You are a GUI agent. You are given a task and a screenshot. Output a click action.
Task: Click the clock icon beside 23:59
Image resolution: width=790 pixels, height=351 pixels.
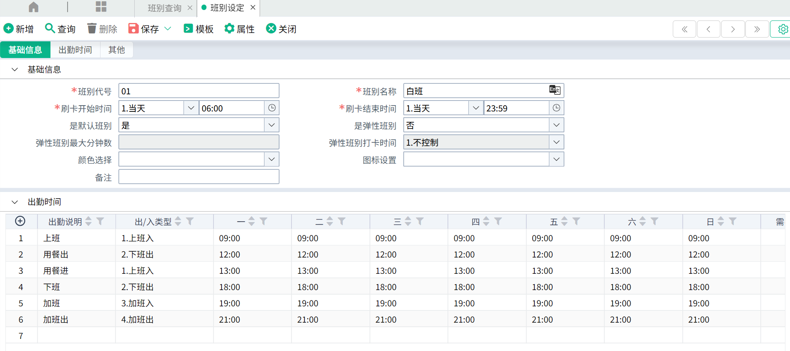(556, 108)
